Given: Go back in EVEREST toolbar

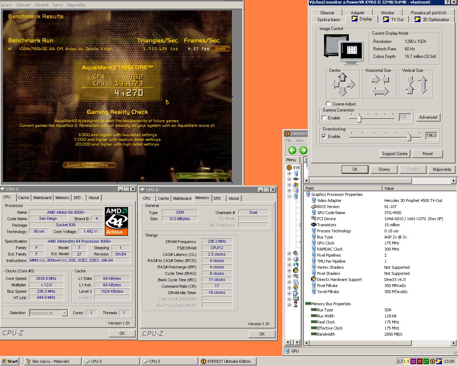Looking at the screenshot, I should point(292,150).
